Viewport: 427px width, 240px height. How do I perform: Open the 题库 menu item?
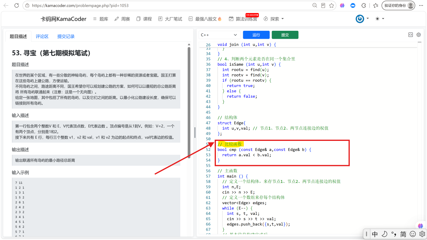101,19
